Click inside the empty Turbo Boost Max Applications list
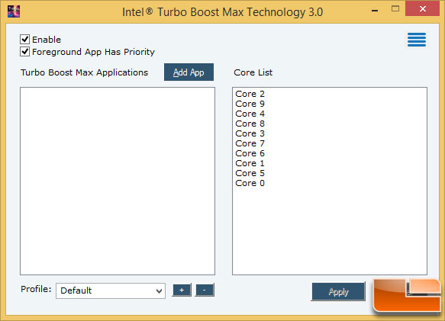 [x=118, y=181]
